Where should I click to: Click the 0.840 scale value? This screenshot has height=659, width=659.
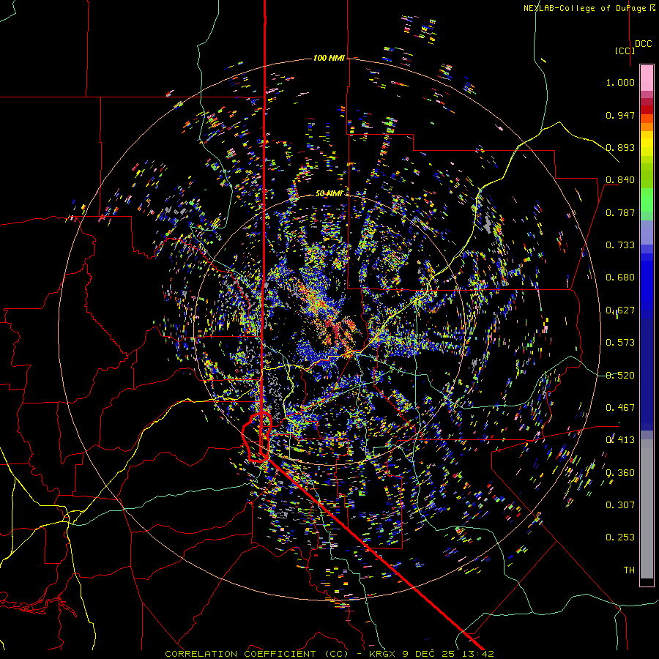(x=620, y=180)
